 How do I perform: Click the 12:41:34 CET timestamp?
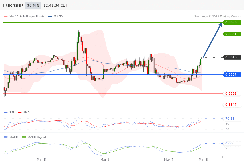click(x=55, y=5)
